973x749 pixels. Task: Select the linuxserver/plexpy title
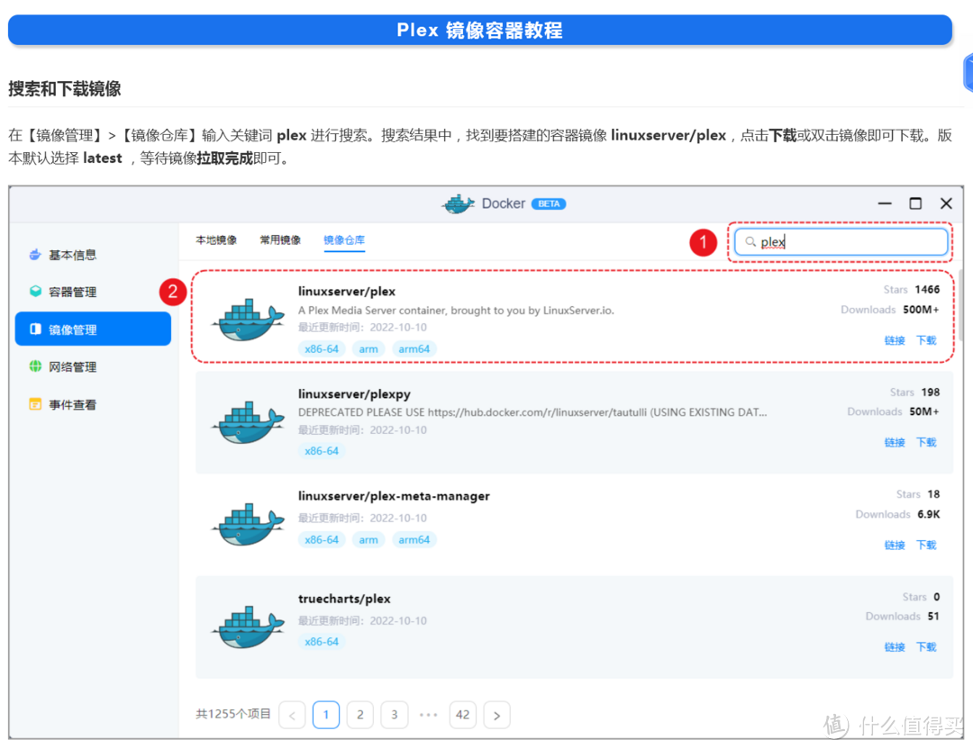click(x=354, y=394)
